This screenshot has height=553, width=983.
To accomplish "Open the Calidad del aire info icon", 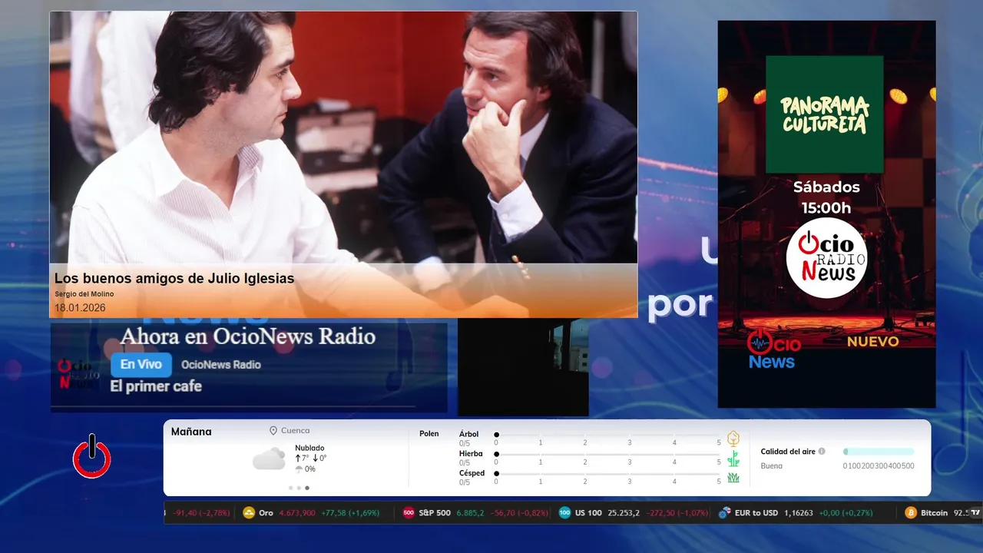I will [x=822, y=452].
